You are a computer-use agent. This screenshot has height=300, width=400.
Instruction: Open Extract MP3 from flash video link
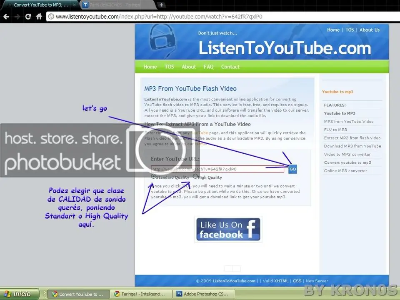click(352, 138)
